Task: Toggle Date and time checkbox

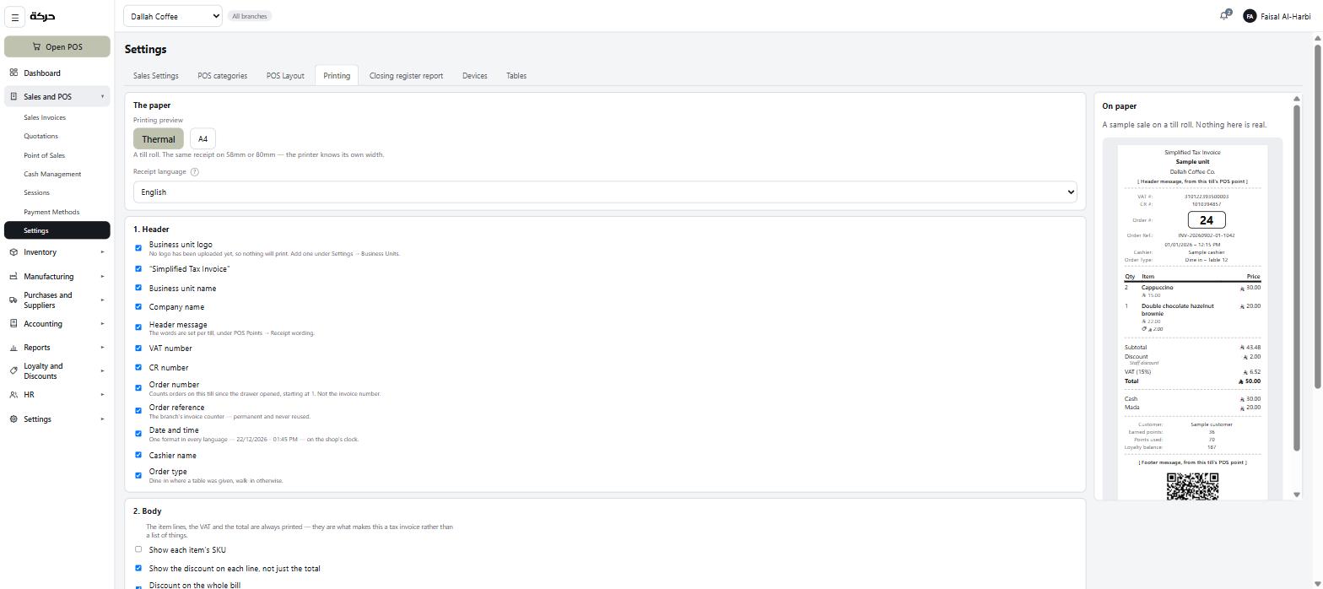Action: click(x=138, y=434)
